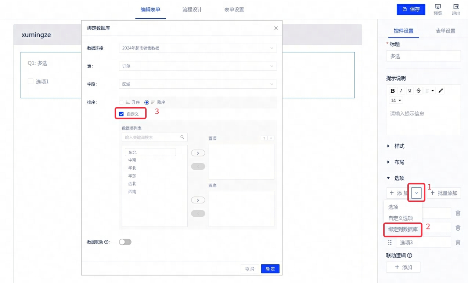This screenshot has height=283, width=468.
Task: Open the 字段 field dropdown
Action: coord(198,84)
